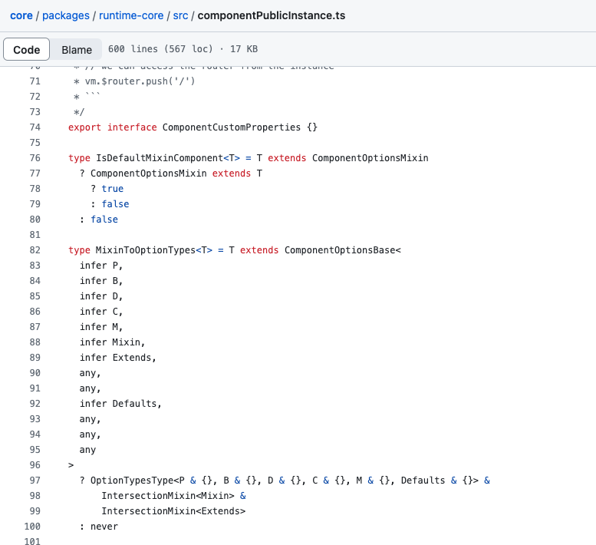Switch to the Blame view tab
Viewport: 596px width, 545px height.
(77, 49)
